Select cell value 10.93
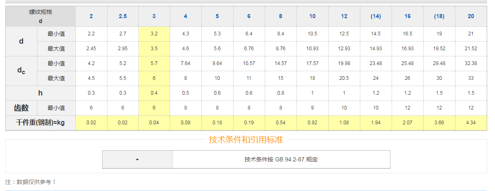 313,49
